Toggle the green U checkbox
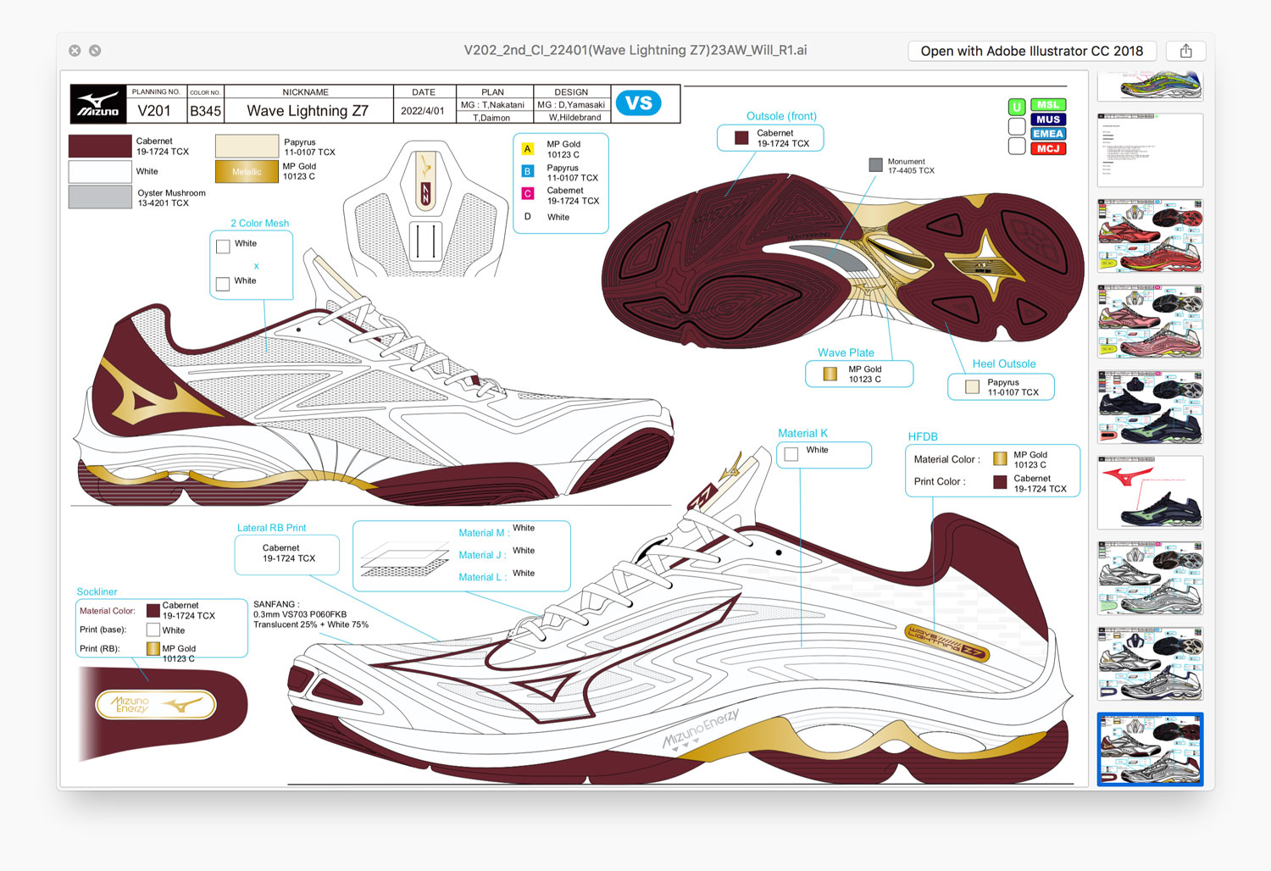Image resolution: width=1271 pixels, height=871 pixels. tap(1017, 107)
